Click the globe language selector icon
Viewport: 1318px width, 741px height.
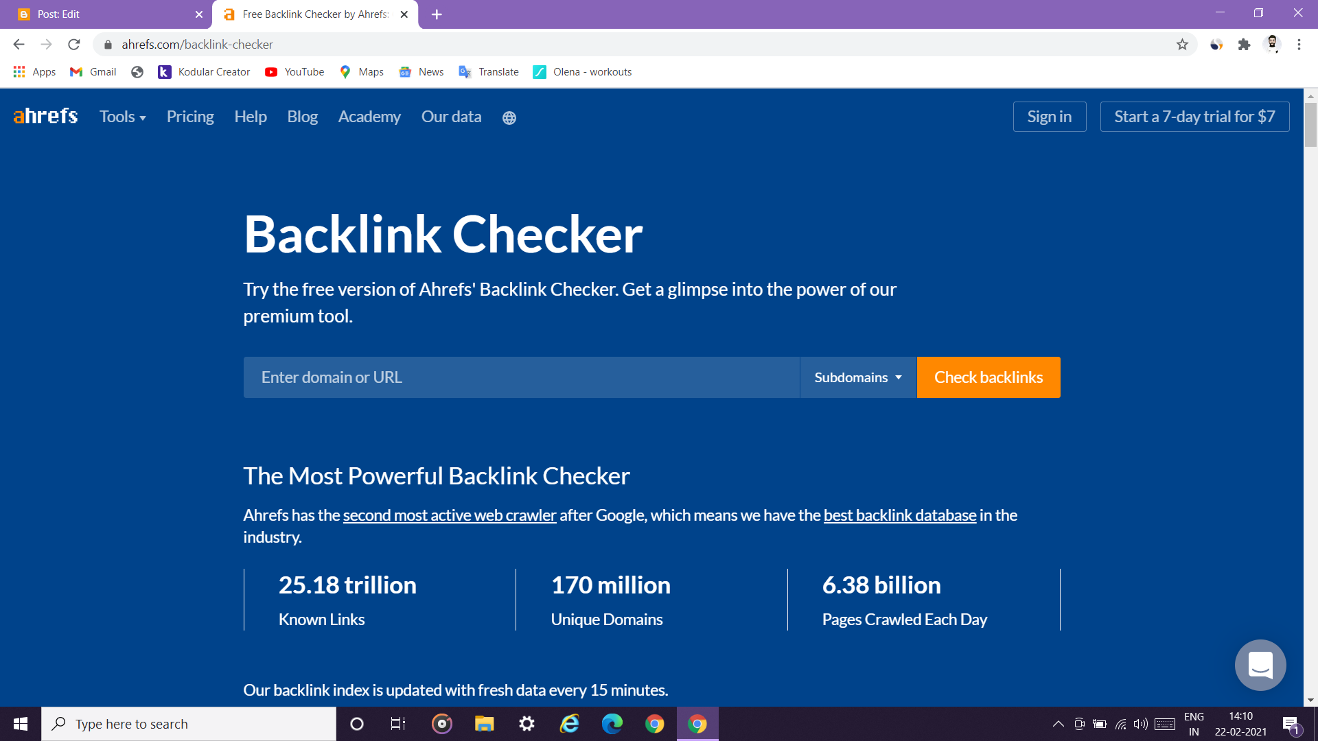tap(509, 118)
